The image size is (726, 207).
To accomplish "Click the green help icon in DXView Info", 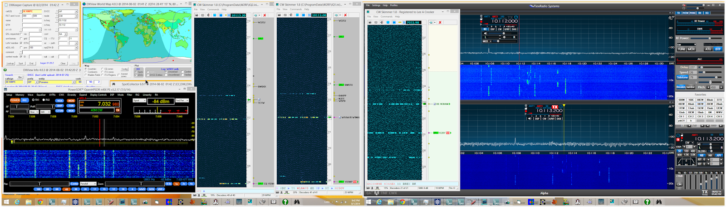I will 5,70.
